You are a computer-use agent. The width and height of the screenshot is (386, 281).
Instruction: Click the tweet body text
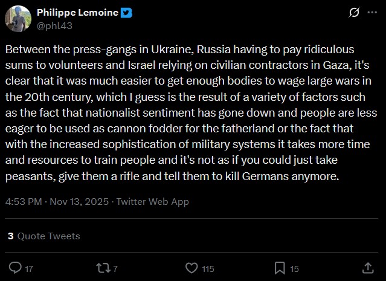click(191, 113)
